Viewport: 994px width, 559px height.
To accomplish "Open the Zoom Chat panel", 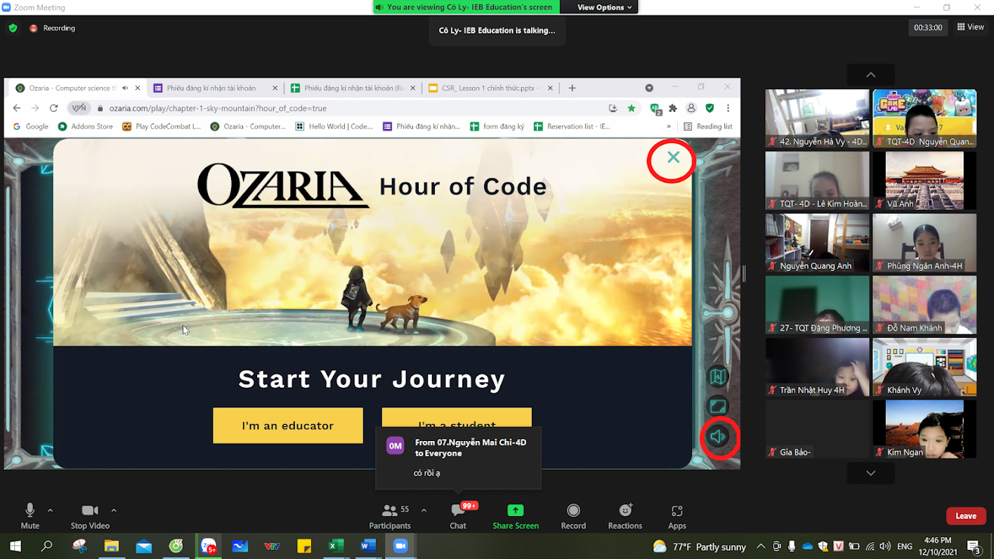I will 458,516.
